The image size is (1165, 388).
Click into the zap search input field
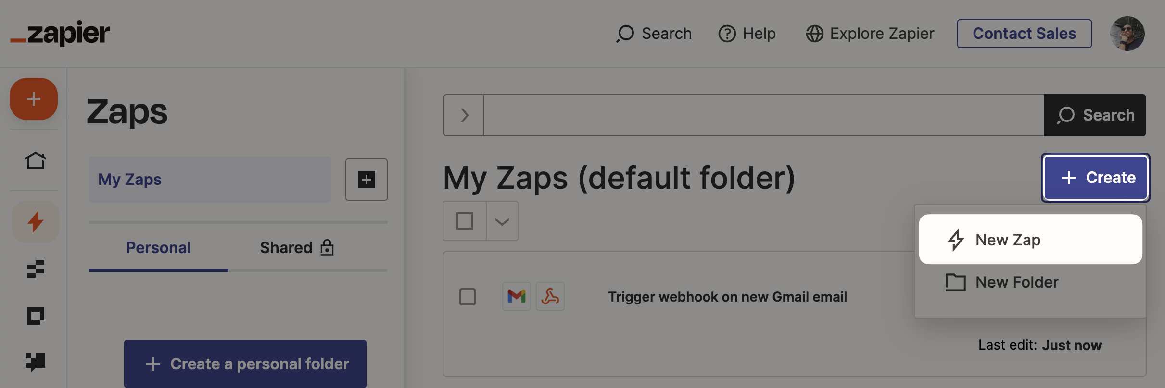tap(763, 115)
